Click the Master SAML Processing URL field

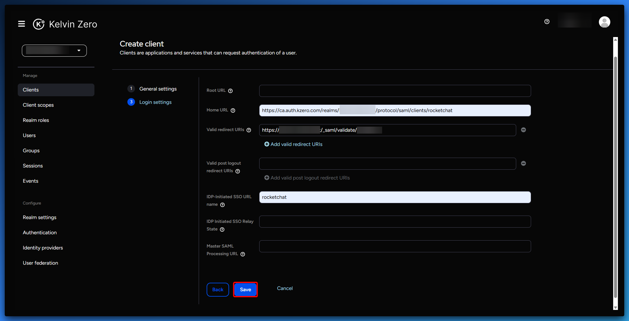pos(395,246)
